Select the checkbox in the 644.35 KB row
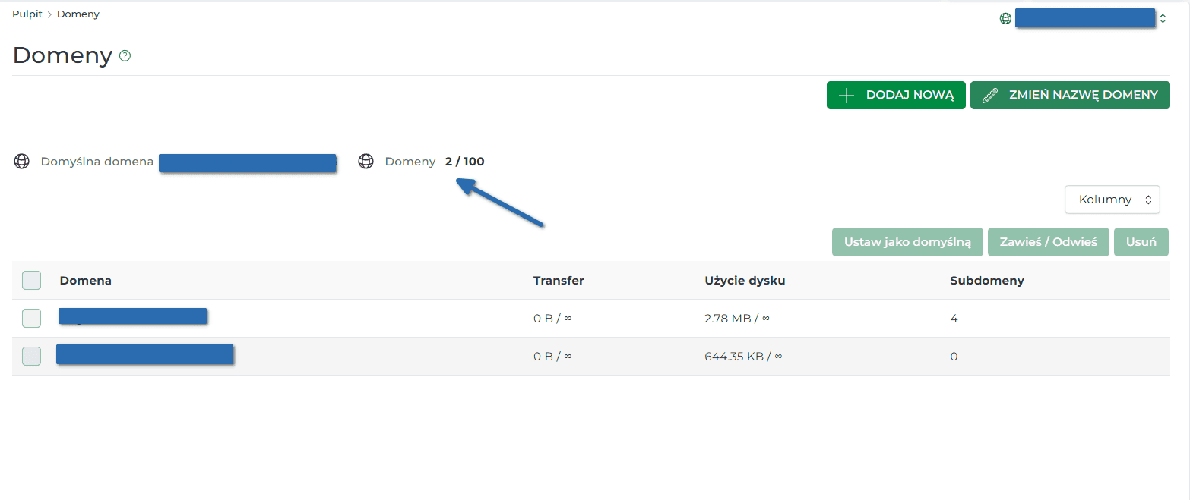Viewport: 1190px width, 500px height. [31, 356]
